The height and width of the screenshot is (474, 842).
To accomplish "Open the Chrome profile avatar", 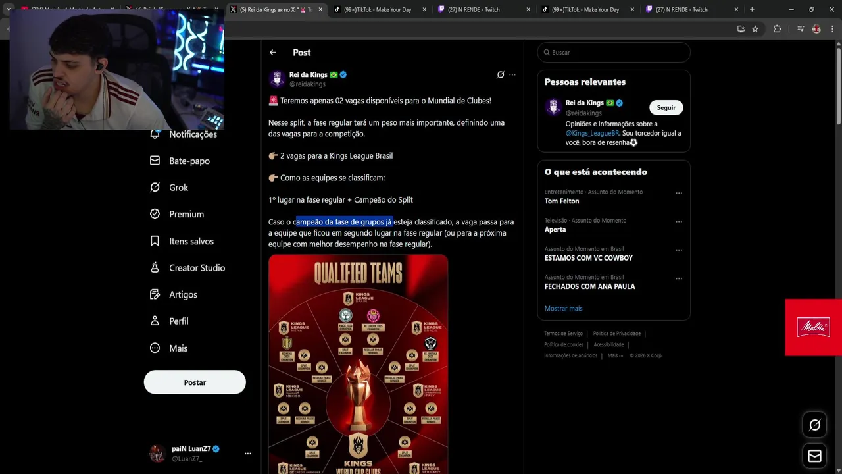I will point(816,29).
